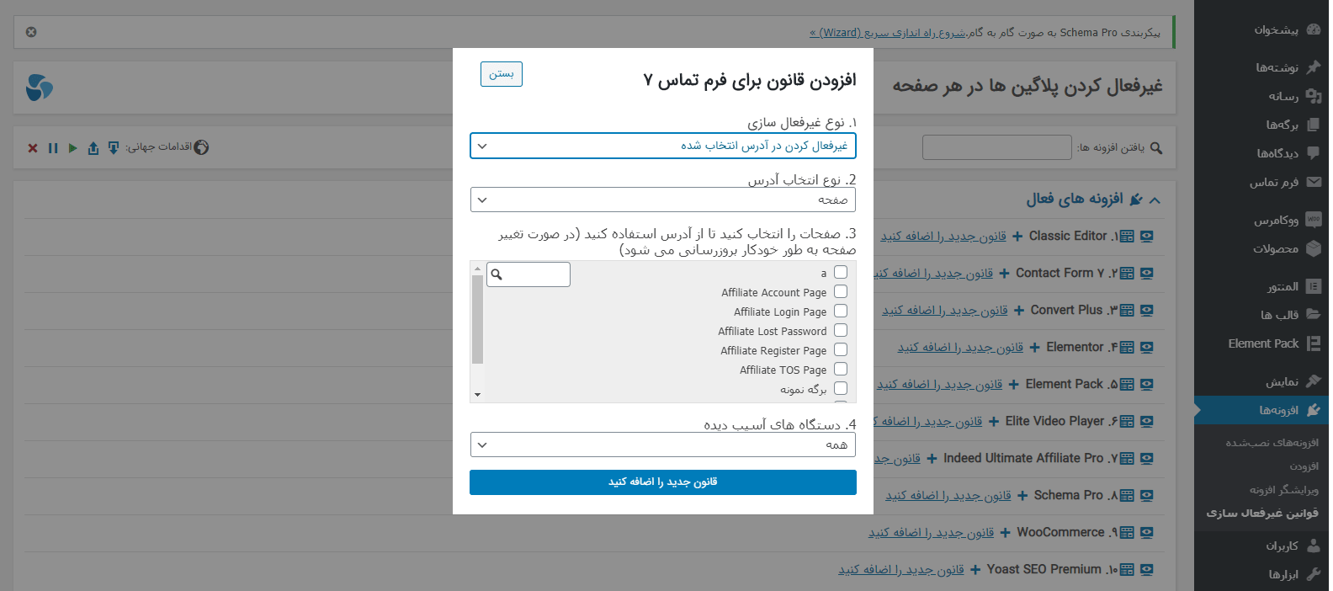Dismiss the Schema Pro notice with the X icon

31,32
